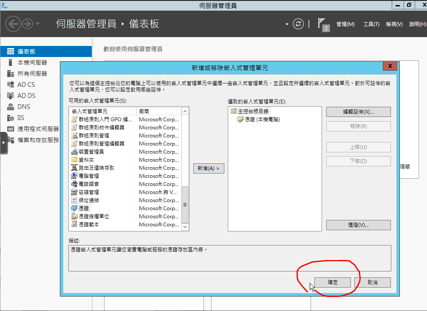
Task: Confirm with the 確定 button
Action: tap(333, 282)
